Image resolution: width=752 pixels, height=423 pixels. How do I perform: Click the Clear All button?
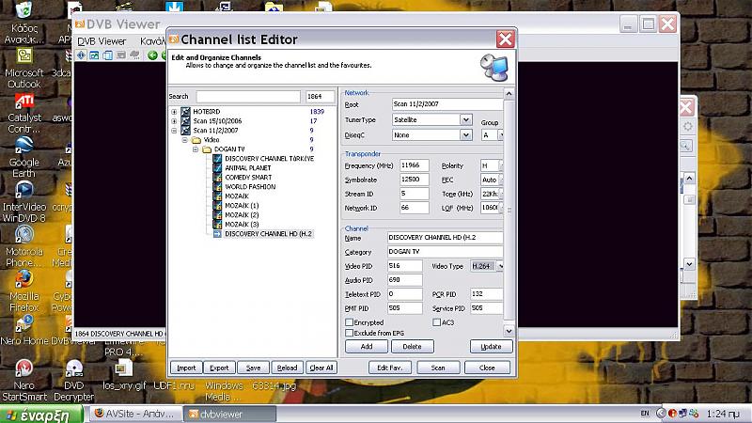[x=321, y=368]
